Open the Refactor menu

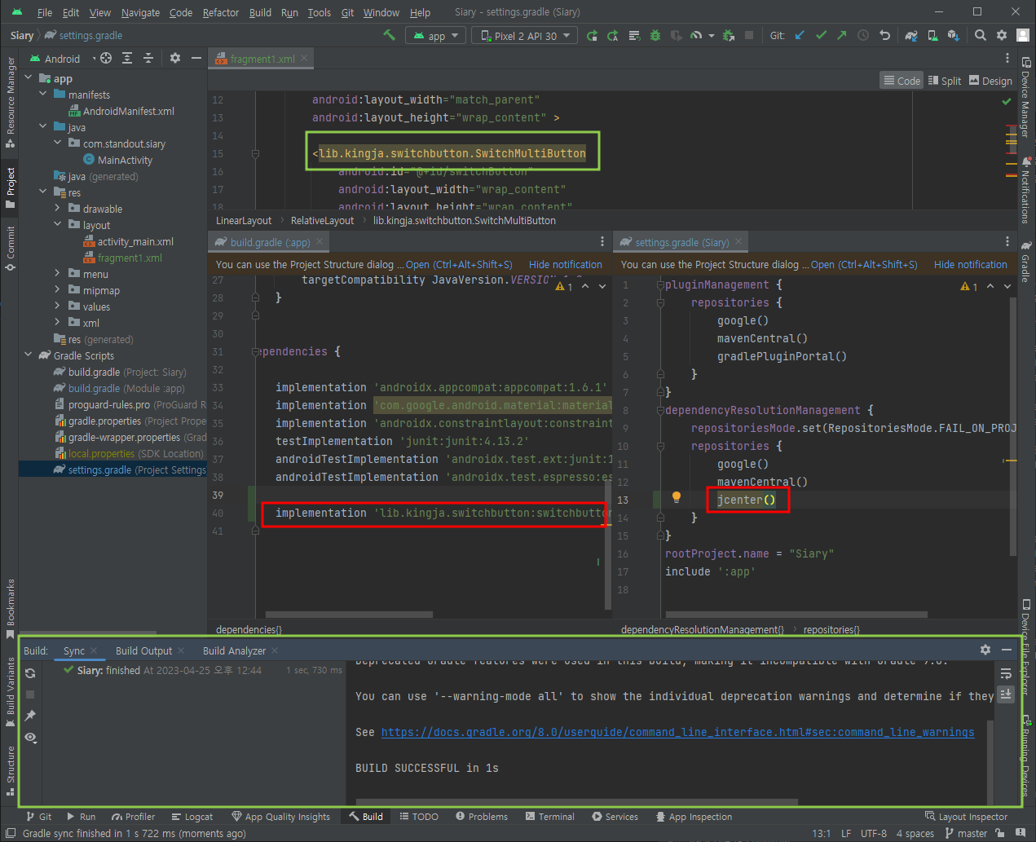[221, 12]
